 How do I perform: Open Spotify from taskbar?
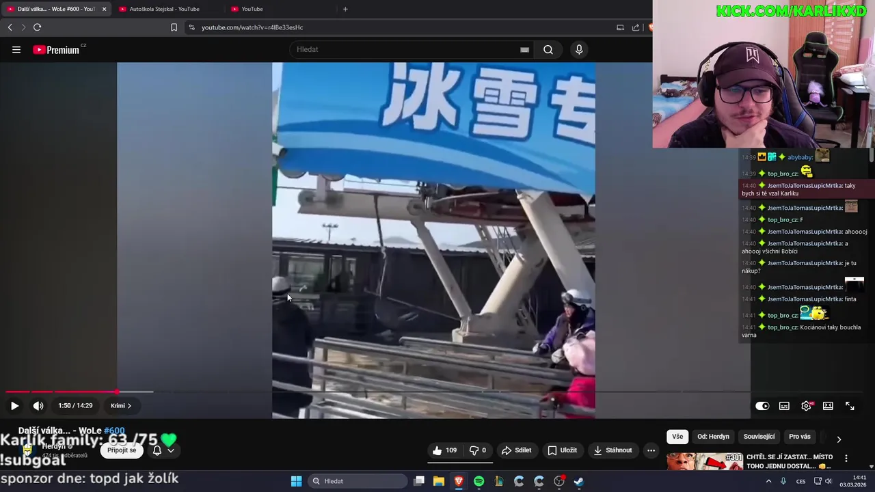tap(479, 481)
